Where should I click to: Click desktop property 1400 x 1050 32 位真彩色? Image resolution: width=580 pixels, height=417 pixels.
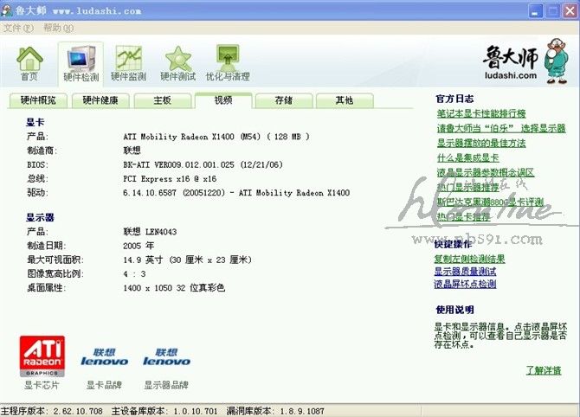pyautogui.click(x=174, y=288)
